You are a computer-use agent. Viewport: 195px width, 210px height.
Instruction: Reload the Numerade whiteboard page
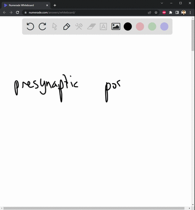tap(17, 13)
